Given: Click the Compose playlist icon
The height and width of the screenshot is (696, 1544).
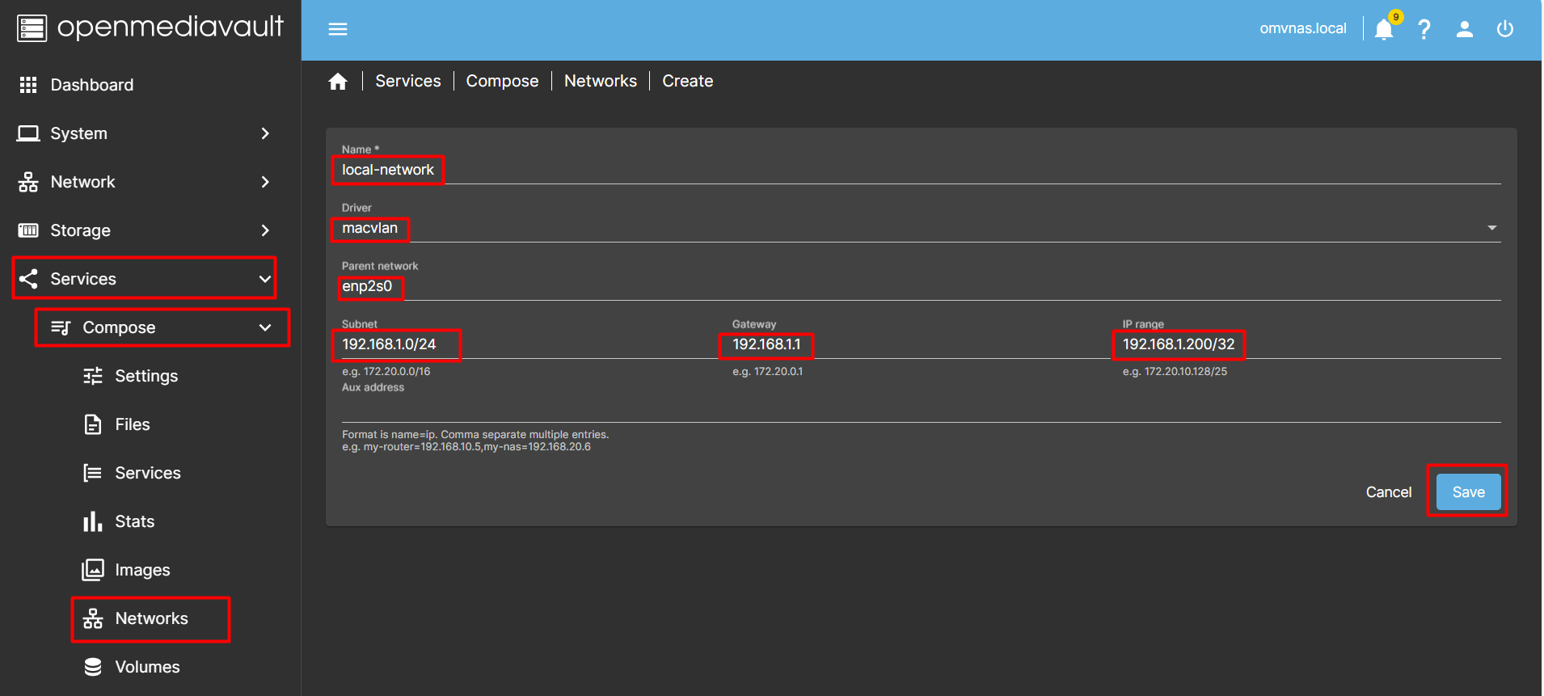Looking at the screenshot, I should (x=61, y=327).
